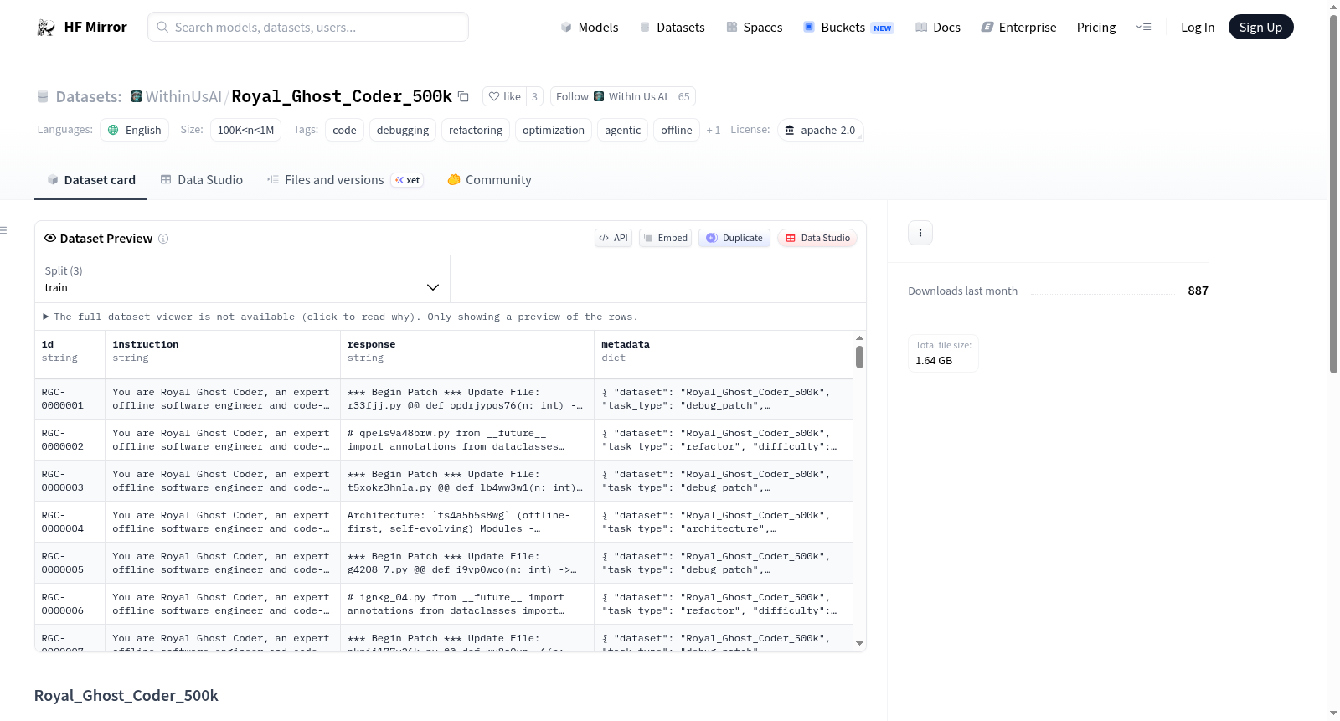
Task: Click metadata cell of row RGC-0000006
Action: (724, 604)
